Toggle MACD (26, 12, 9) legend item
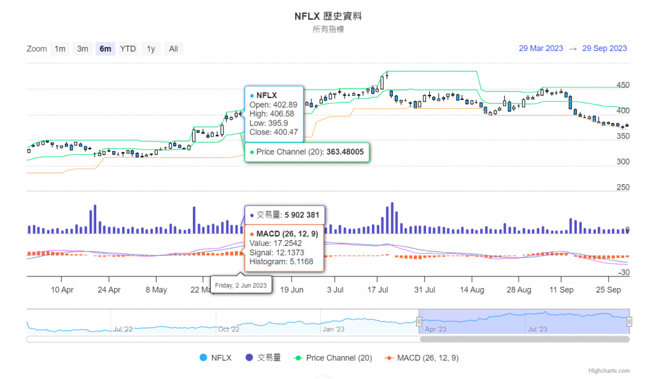 (x=422, y=358)
